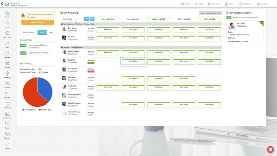
Task: Open the Jobs dropdown in top navigation
Action: click(x=229, y=4)
